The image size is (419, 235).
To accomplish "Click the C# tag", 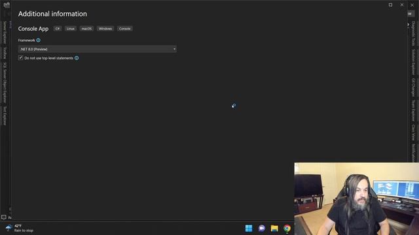I will (x=58, y=29).
